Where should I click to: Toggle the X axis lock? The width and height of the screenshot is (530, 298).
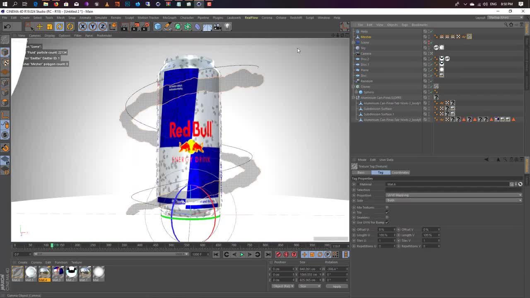82,26
